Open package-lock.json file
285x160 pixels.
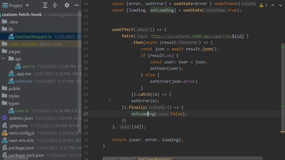pos(26,155)
